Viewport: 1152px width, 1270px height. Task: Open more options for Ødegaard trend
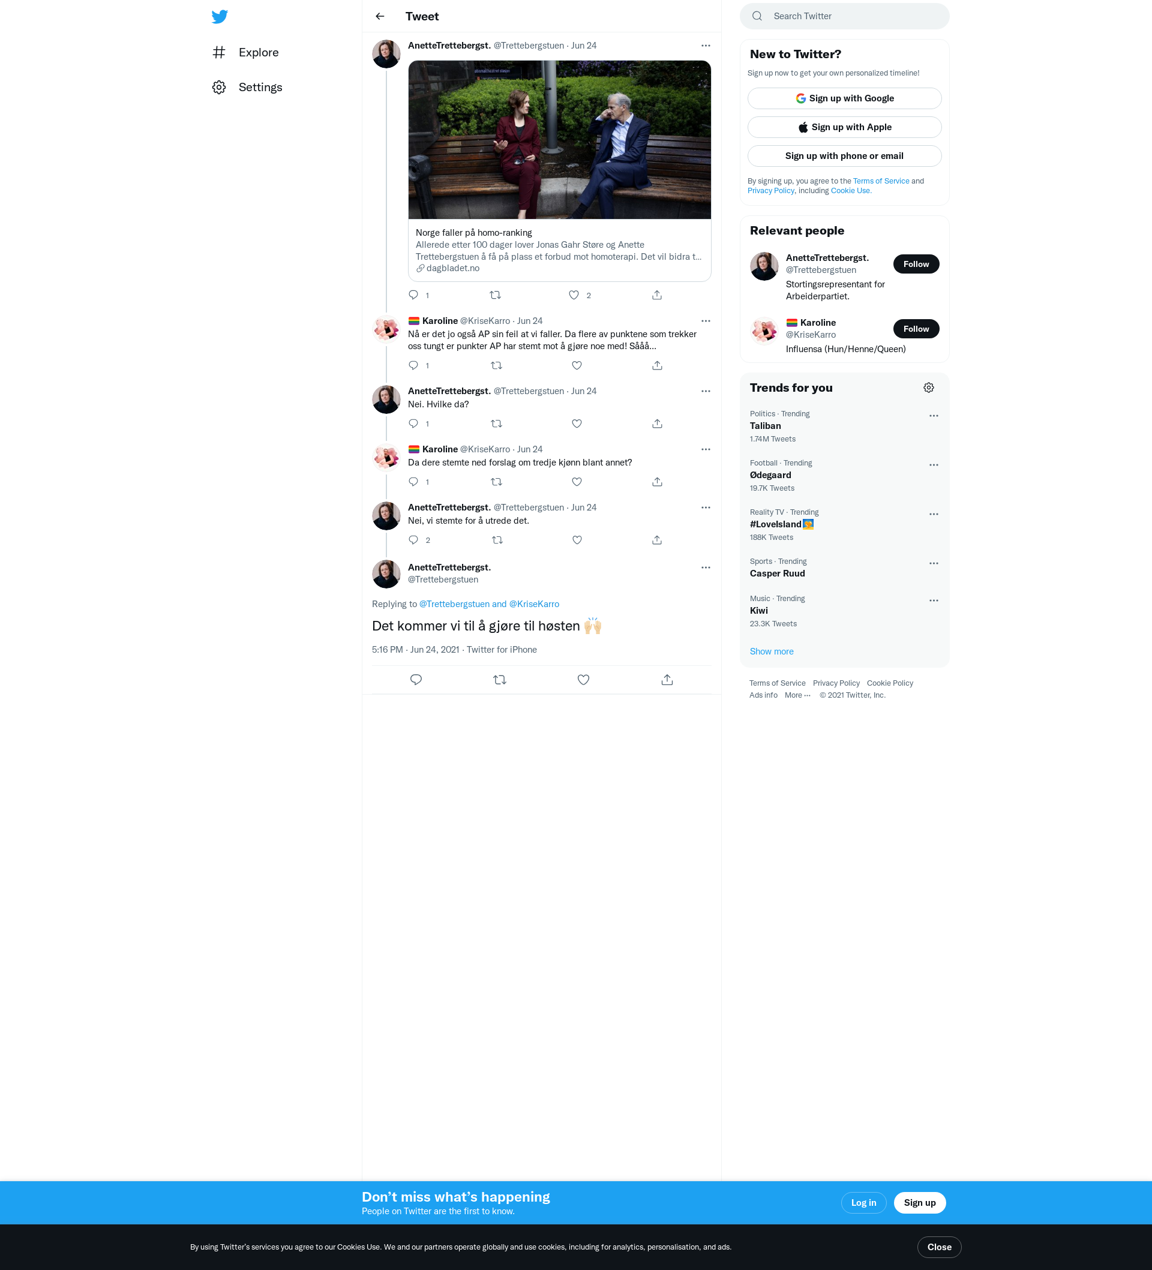934,465
